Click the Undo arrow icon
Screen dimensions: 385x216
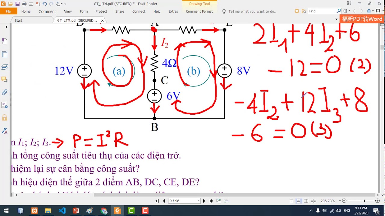pos(45,4)
